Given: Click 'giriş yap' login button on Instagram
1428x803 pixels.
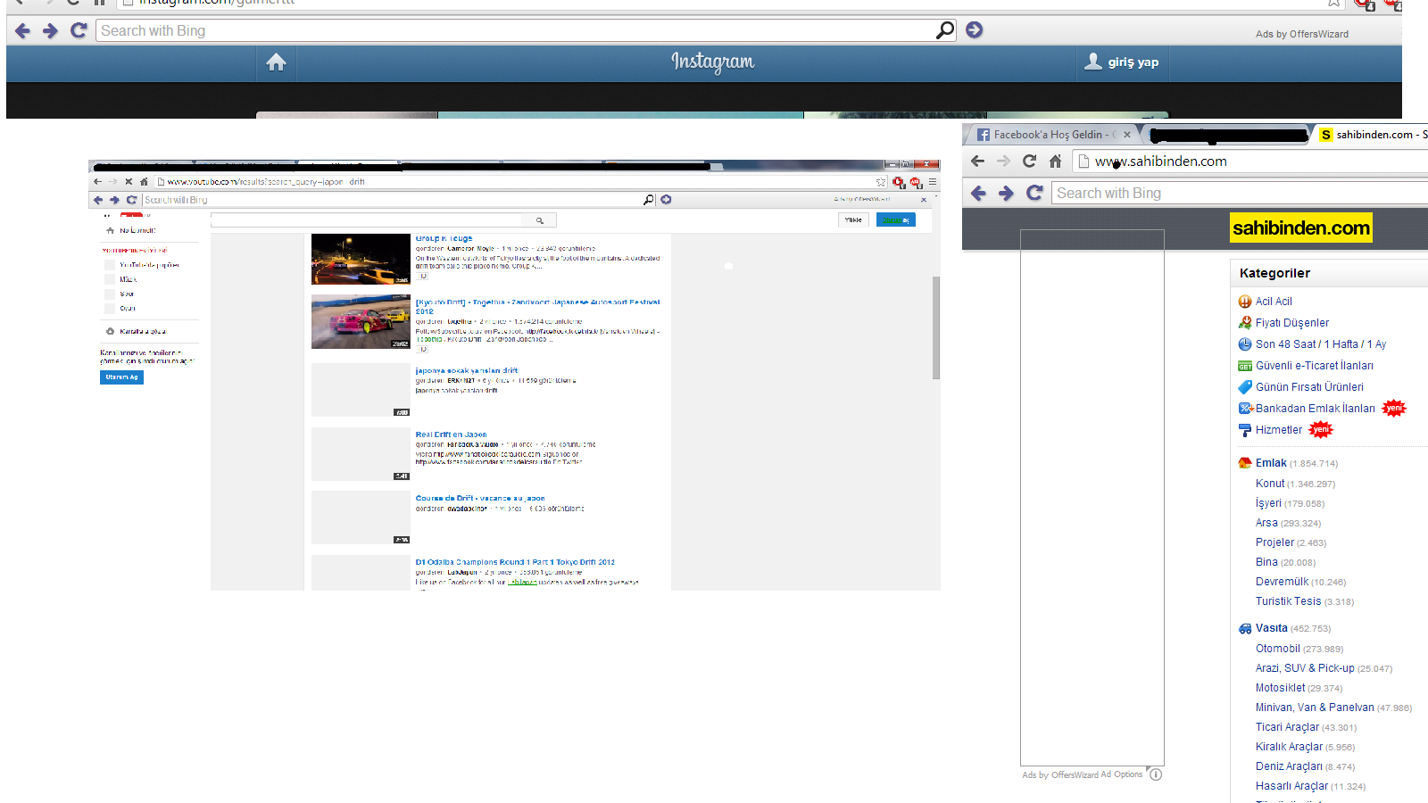Looking at the screenshot, I should (x=1122, y=62).
